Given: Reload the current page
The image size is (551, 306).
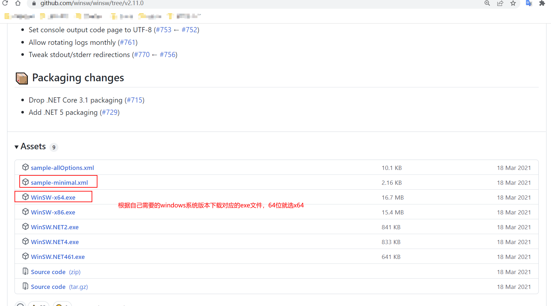Looking at the screenshot, I should click(x=5, y=3).
